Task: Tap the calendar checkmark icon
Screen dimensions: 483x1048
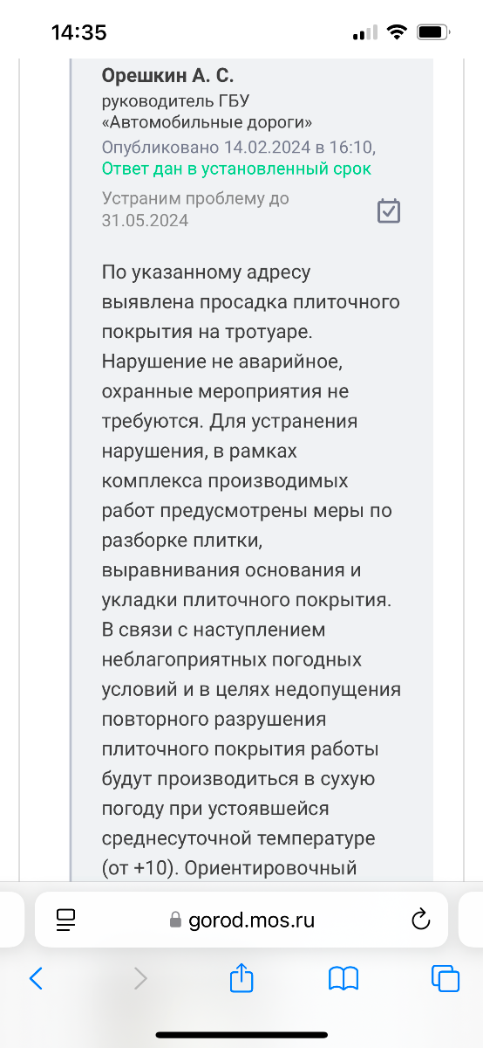Action: (389, 210)
